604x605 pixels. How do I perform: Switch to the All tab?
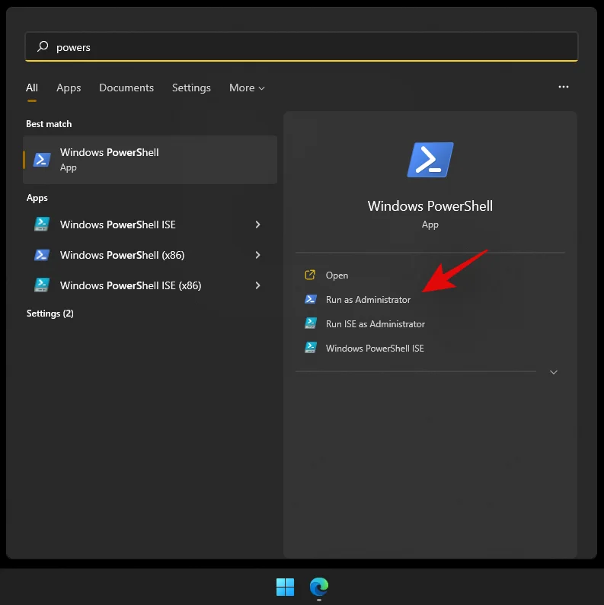click(32, 88)
